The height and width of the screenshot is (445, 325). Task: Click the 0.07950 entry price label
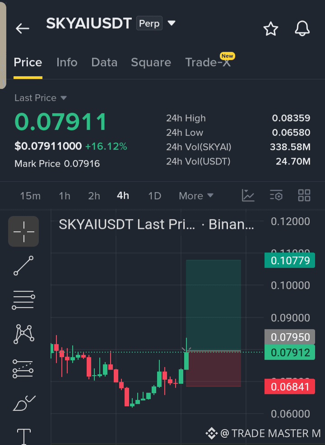click(x=290, y=337)
